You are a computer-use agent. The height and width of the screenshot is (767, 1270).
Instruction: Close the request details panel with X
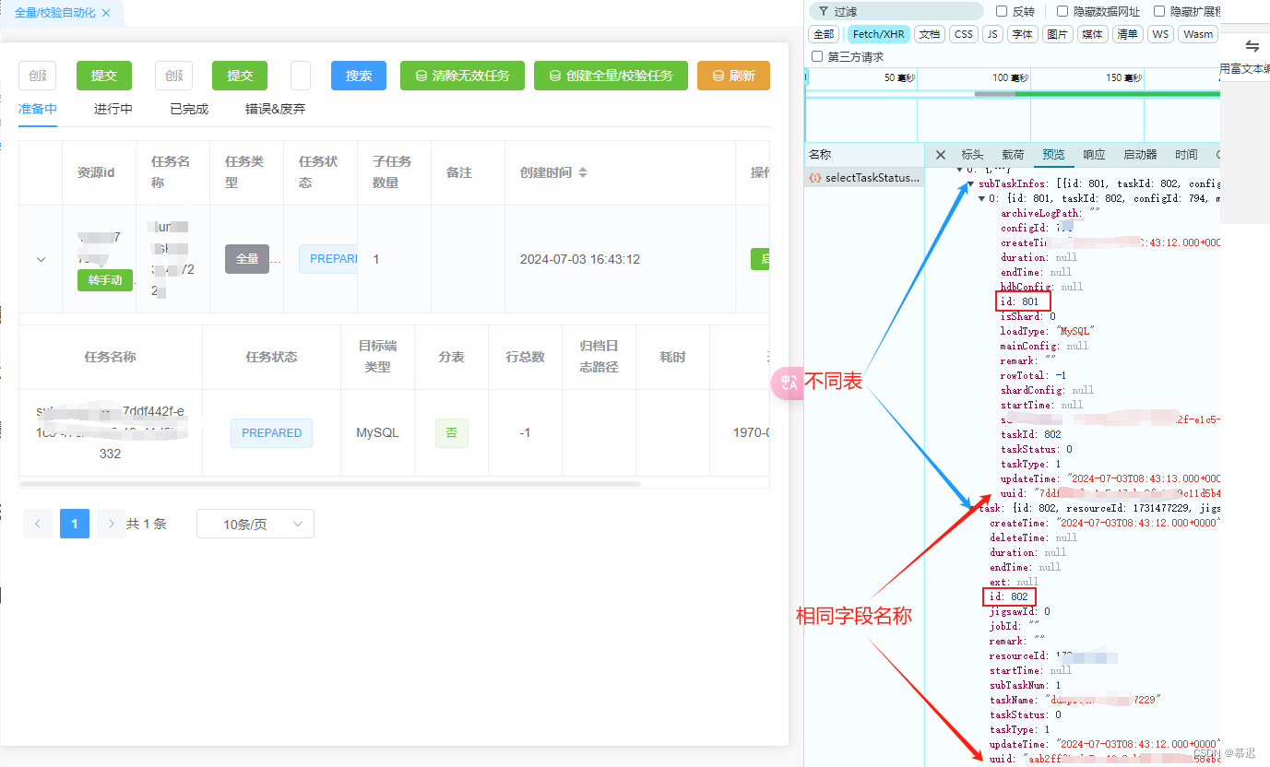point(941,155)
